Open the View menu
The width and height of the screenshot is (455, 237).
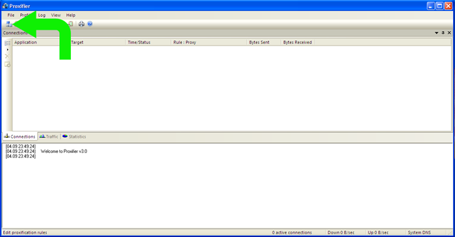[56, 16]
